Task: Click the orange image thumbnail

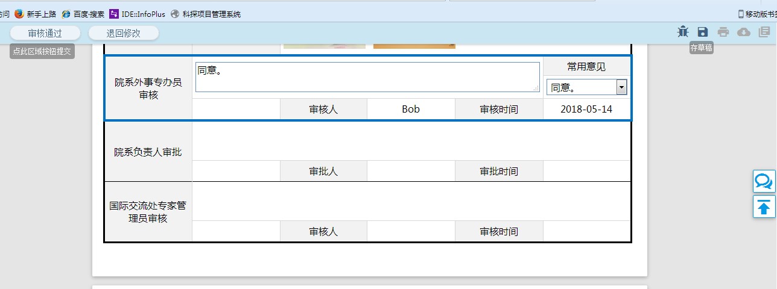Action: click(414, 46)
